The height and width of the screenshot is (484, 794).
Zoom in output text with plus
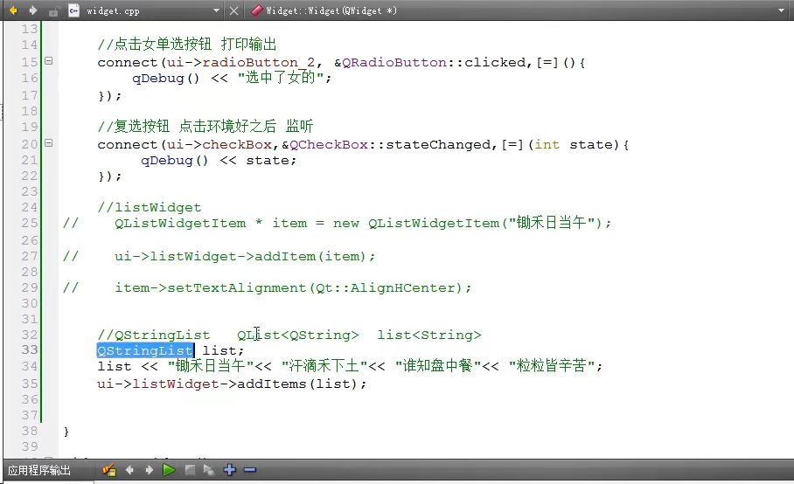pyautogui.click(x=229, y=470)
